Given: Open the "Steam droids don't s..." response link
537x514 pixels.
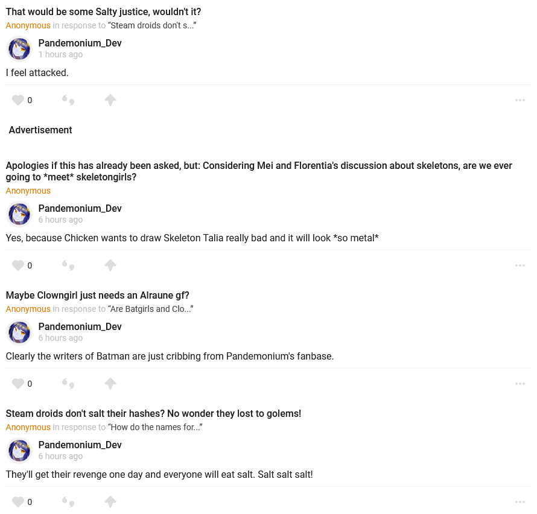Looking at the screenshot, I should (153, 25).
